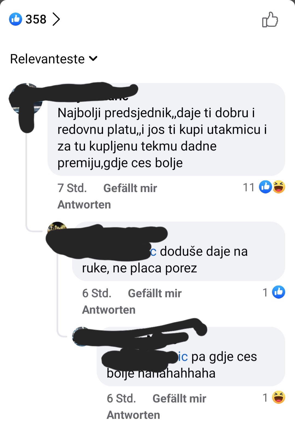
Task: Reply to the 'doduše daje na ruke' comment
Action: point(109,310)
